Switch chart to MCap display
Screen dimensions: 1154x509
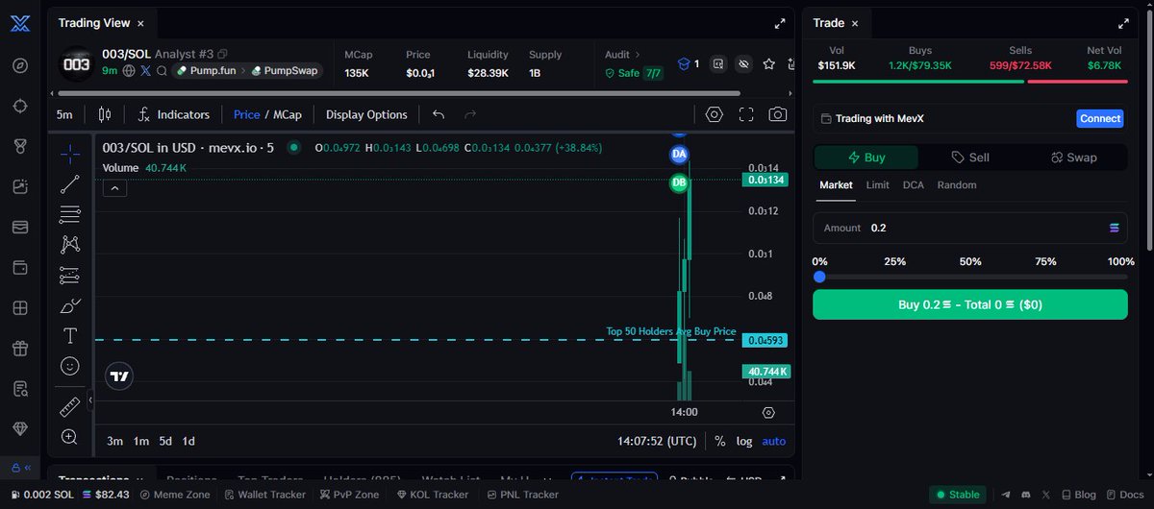tap(287, 114)
